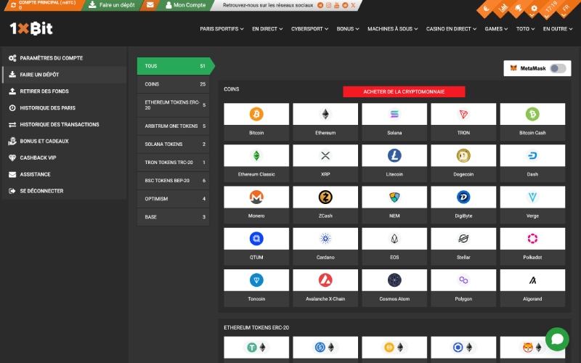Open the Cybersport dropdown menu
The image size is (581, 363).
[x=309, y=28]
